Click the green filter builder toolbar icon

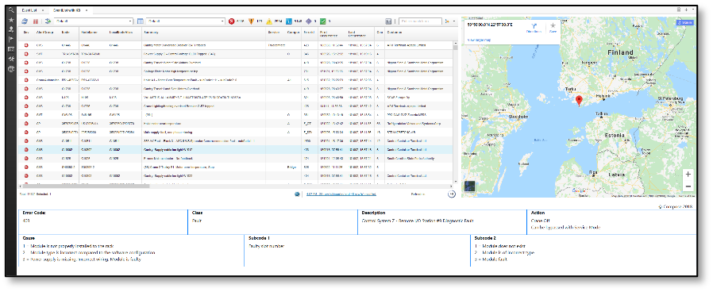[48, 21]
